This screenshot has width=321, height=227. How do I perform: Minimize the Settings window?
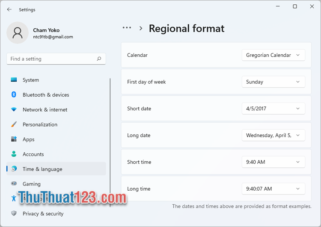point(278,6)
